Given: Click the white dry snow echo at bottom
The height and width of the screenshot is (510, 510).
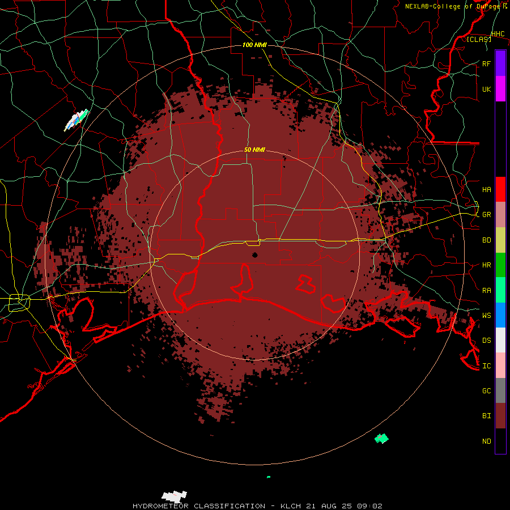Looking at the screenshot, I should (175, 496).
